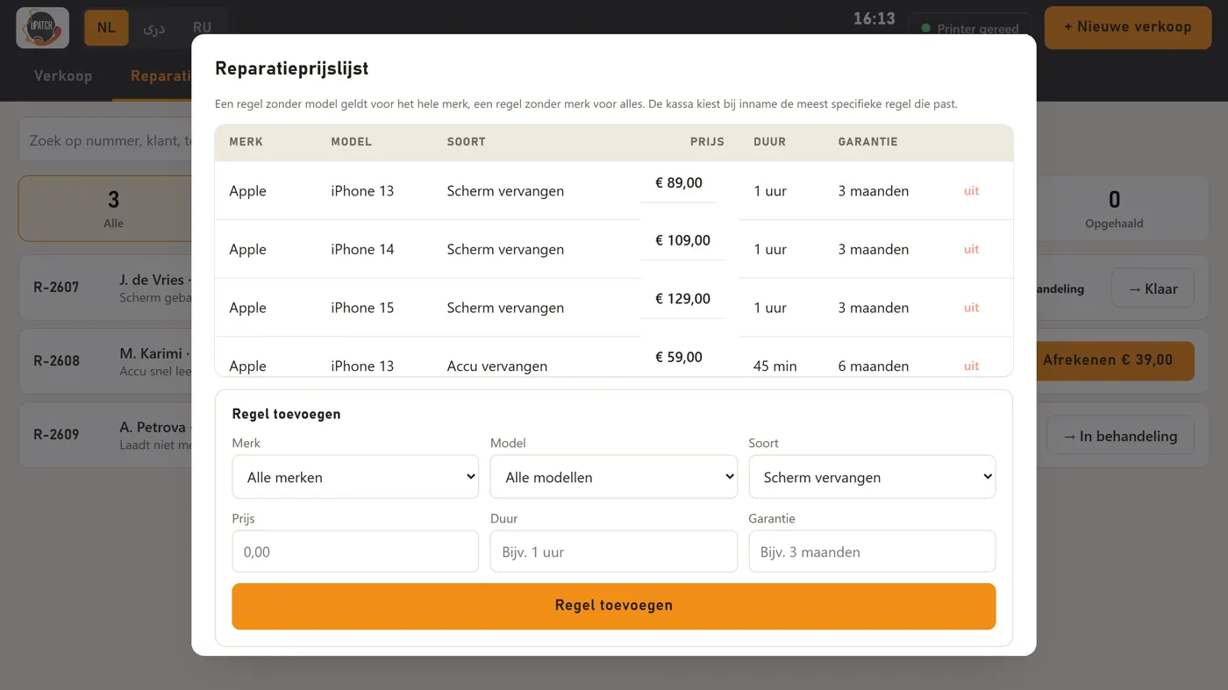The image size is (1228, 690).
Task: Click the 'iPhone 14' model cell
Action: tap(362, 249)
